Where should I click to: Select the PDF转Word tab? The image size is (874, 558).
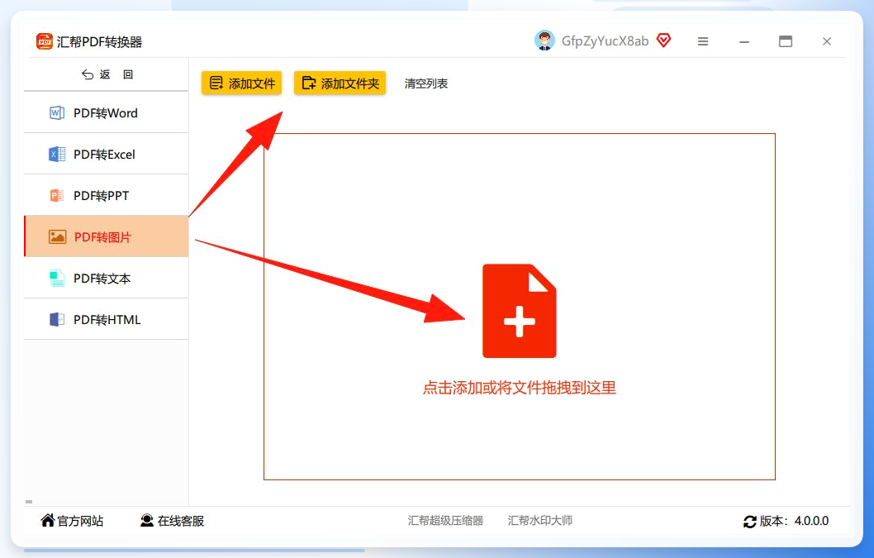(x=106, y=112)
